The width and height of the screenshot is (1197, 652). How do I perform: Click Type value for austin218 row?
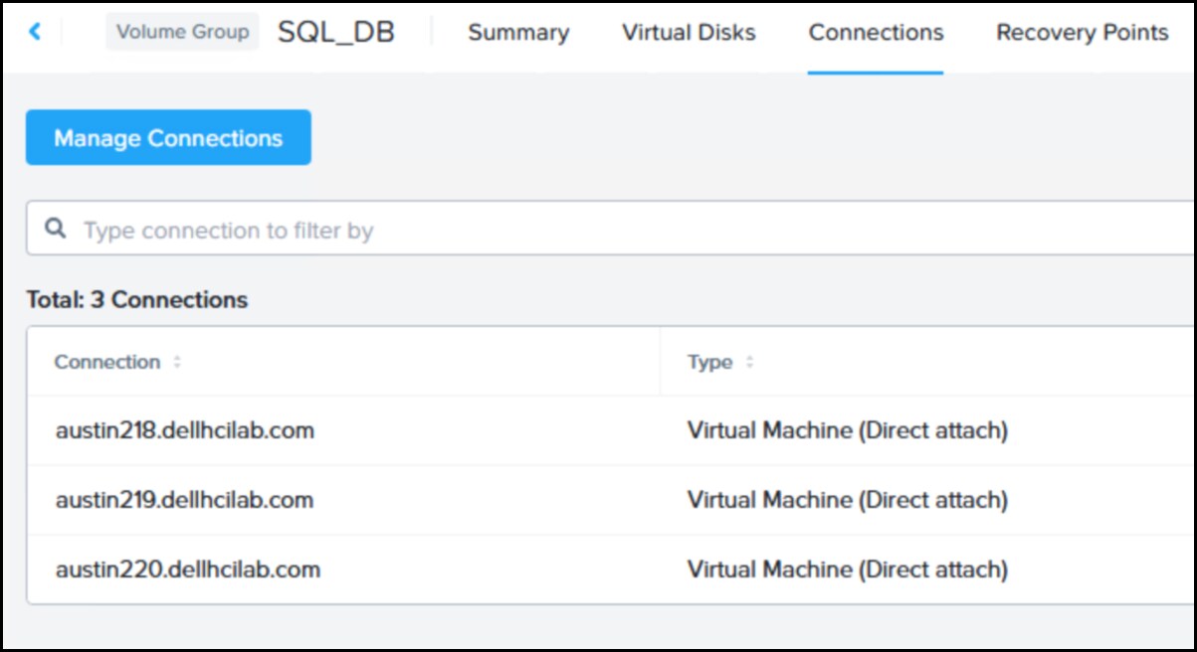848,430
